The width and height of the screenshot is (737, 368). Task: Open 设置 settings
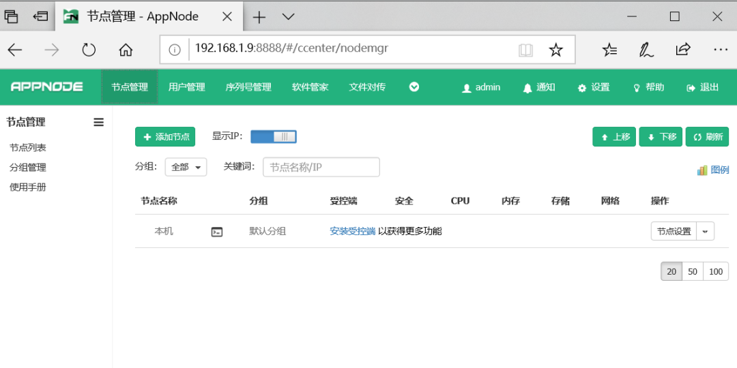(x=594, y=87)
